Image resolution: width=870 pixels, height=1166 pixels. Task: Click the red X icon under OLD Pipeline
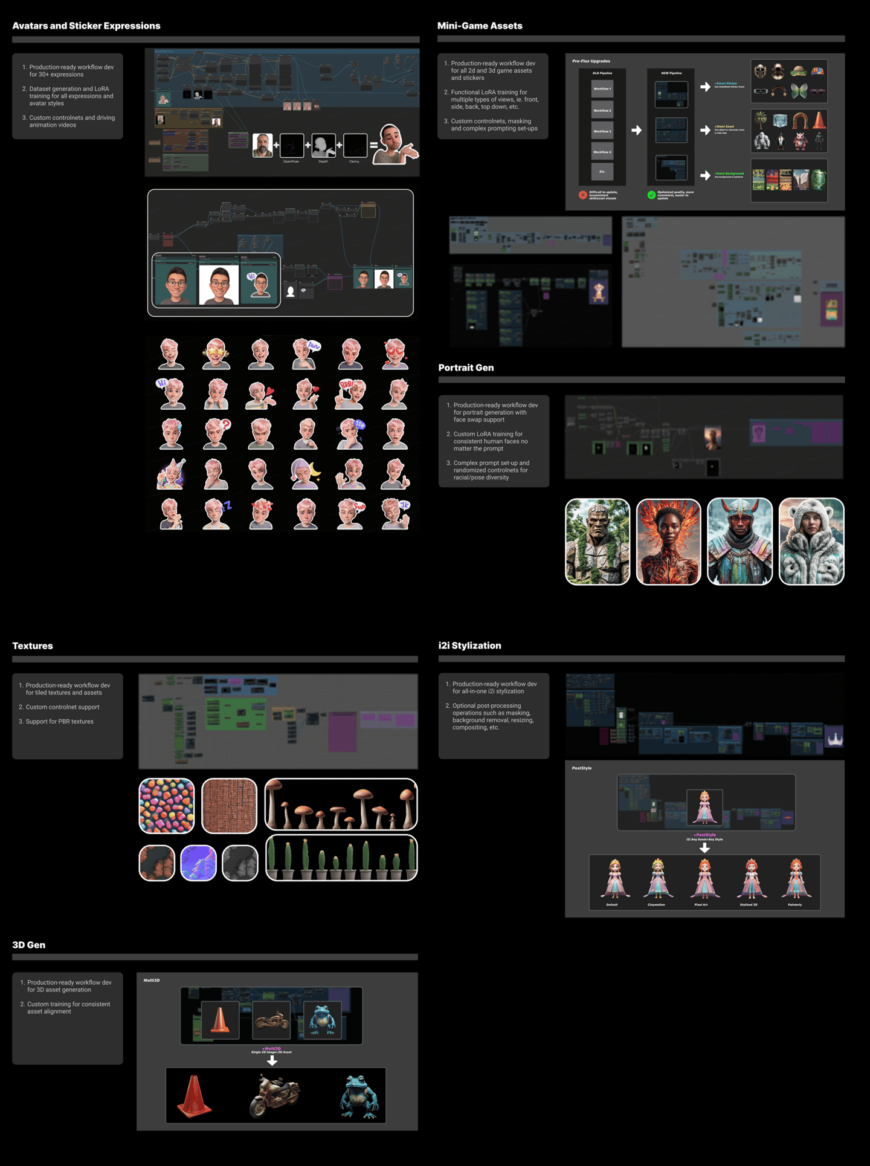[x=582, y=195]
